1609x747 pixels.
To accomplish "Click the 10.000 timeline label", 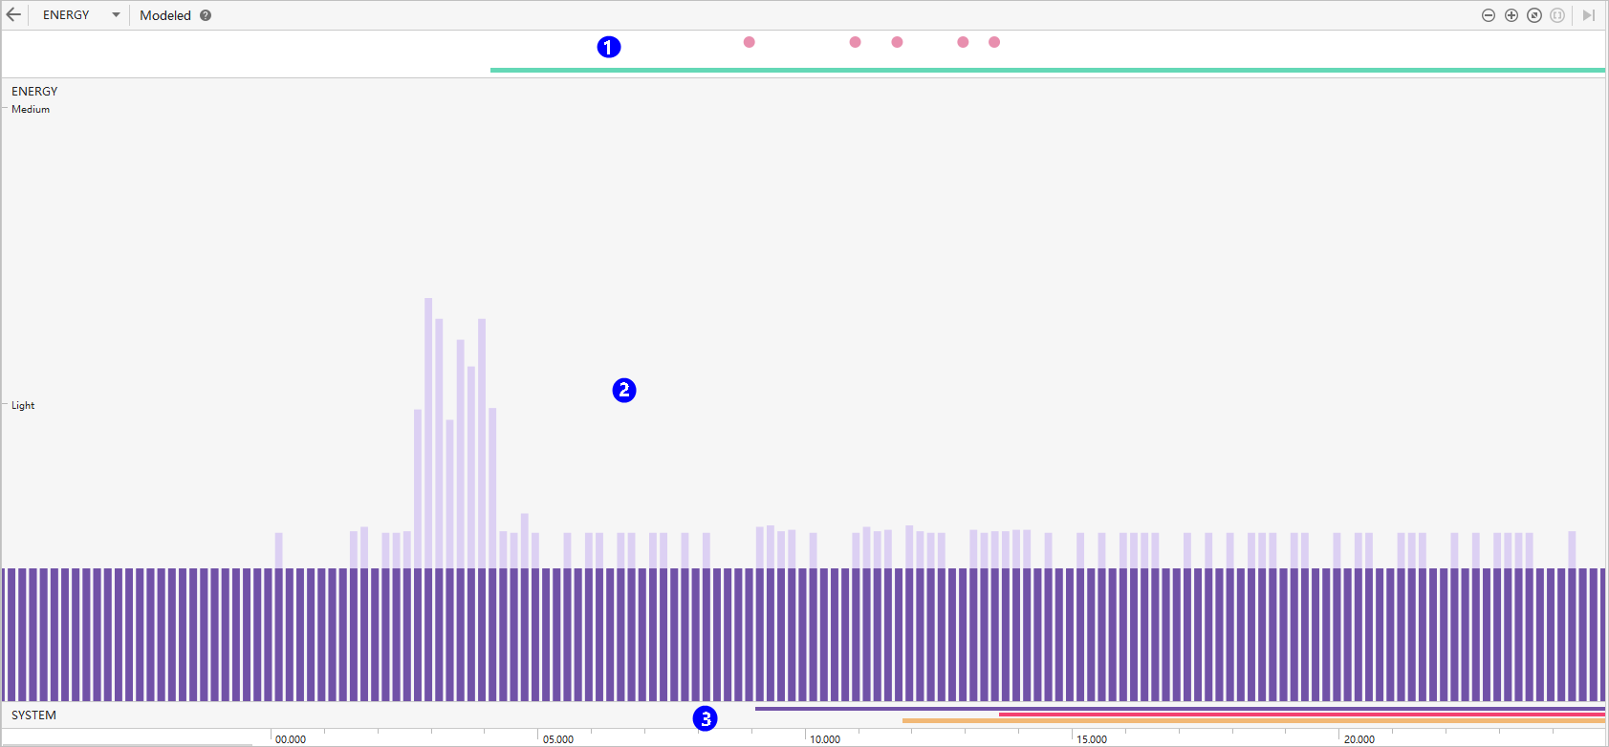I will pos(825,739).
